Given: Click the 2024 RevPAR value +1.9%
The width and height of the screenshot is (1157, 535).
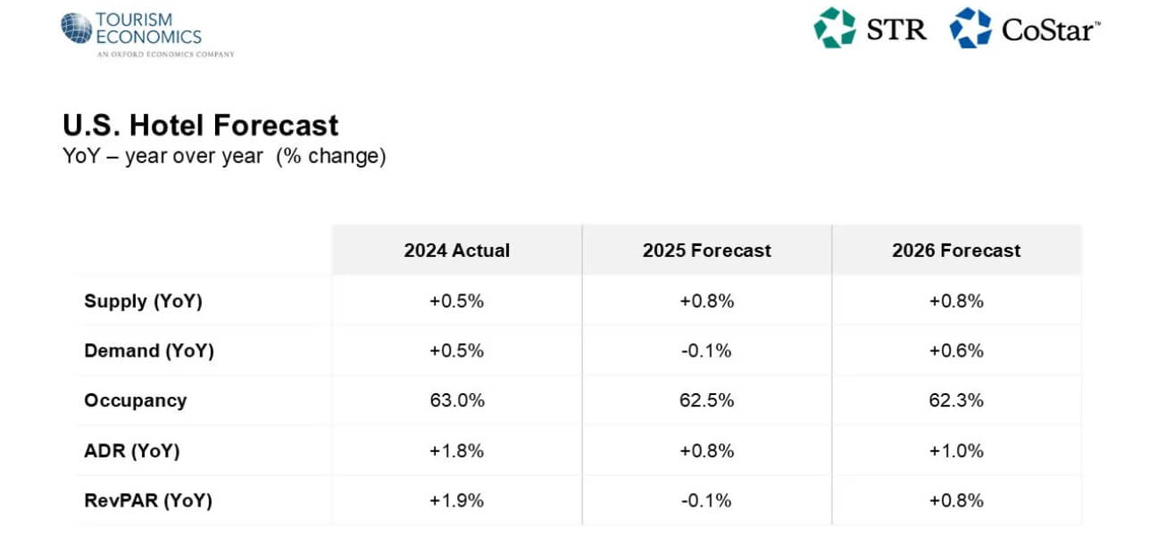Looking at the screenshot, I should [457, 501].
